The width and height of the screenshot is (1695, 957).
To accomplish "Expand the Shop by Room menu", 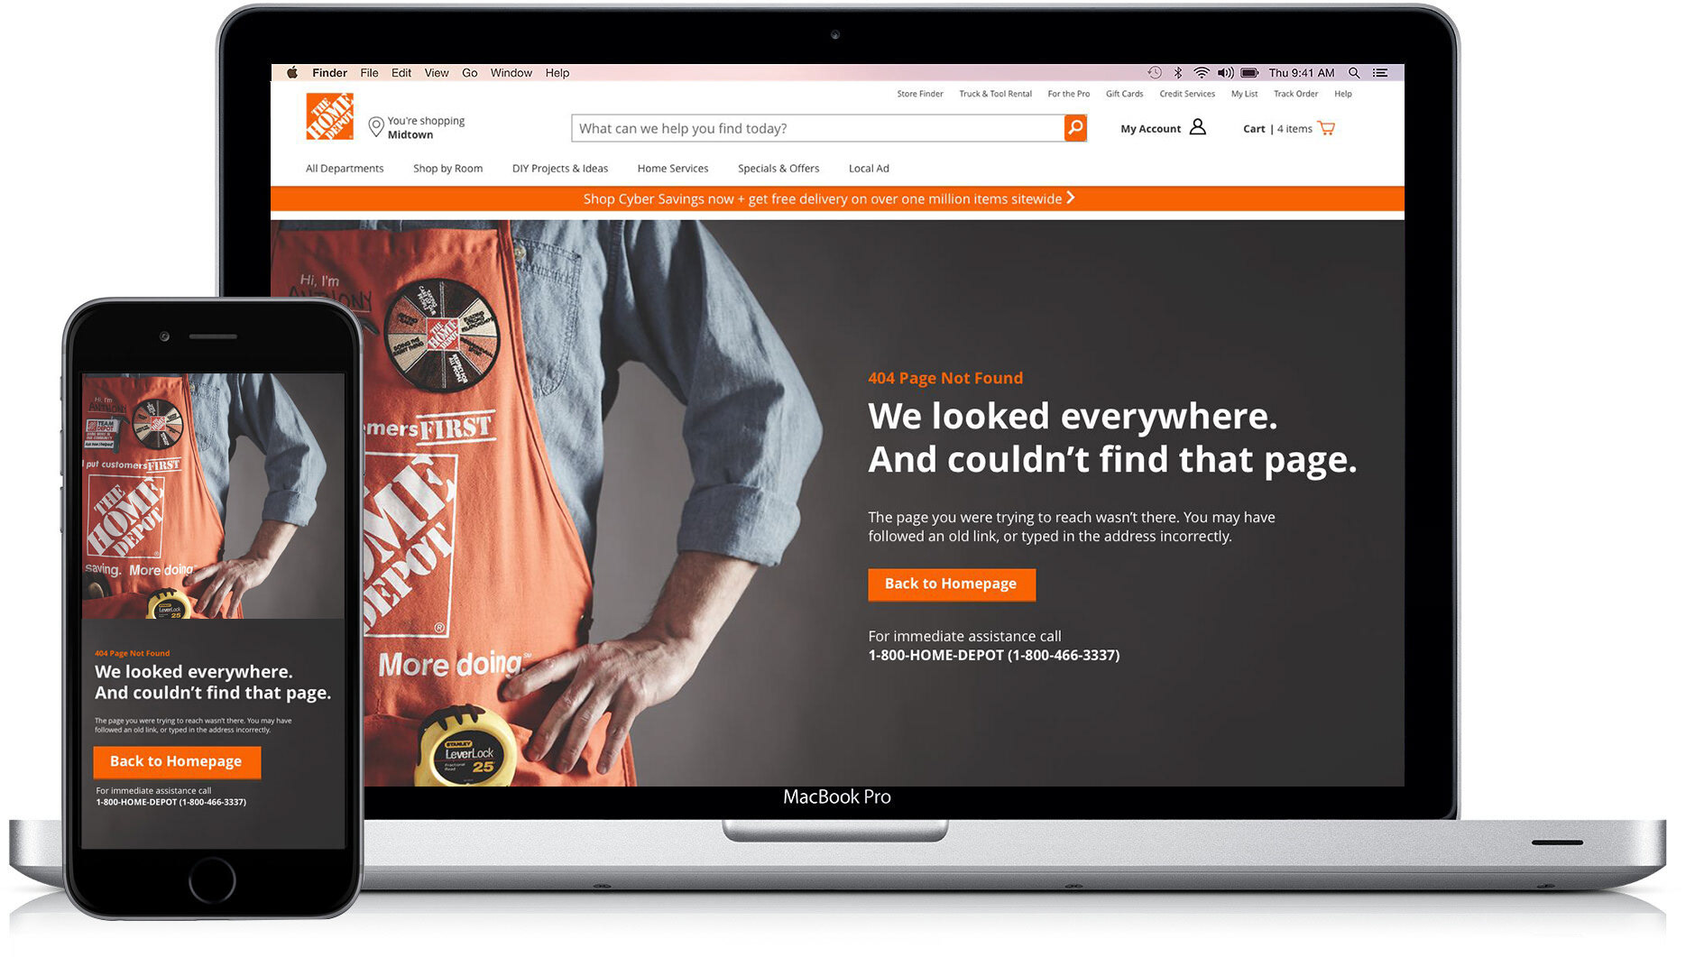I will pyautogui.click(x=447, y=169).
